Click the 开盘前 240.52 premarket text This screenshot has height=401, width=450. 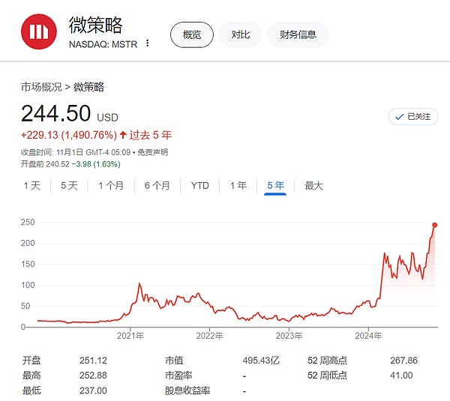(45, 164)
